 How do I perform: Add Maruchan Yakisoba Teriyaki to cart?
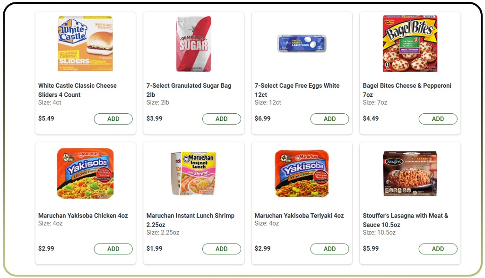click(x=329, y=249)
